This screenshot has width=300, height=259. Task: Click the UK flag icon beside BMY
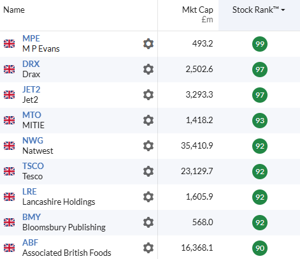coord(10,223)
